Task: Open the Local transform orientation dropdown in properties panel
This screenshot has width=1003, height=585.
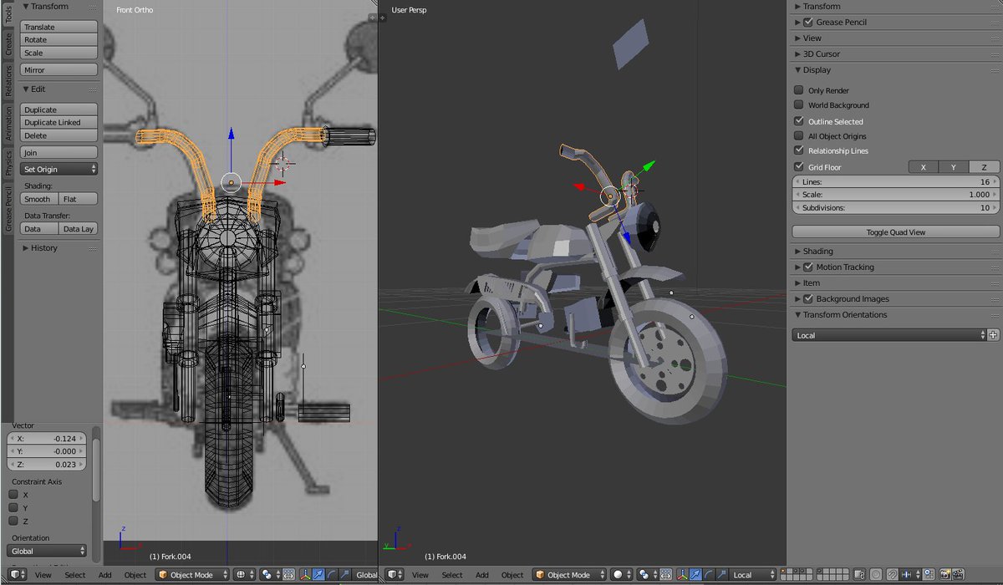Action: point(889,335)
